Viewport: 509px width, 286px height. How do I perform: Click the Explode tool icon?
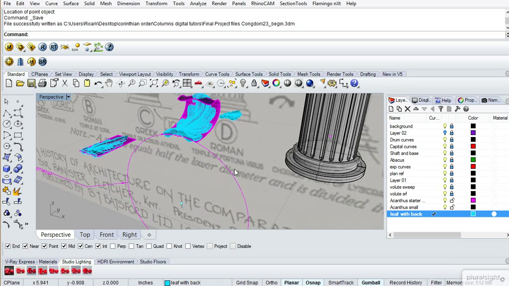tap(17, 191)
